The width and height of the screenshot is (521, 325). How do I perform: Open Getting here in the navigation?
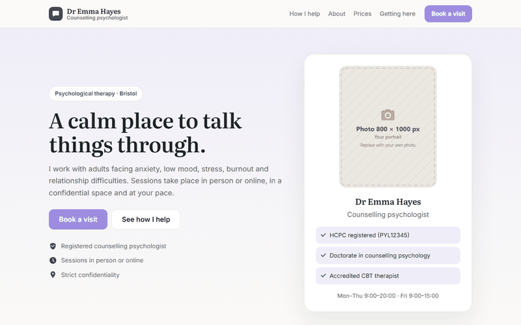pos(397,14)
